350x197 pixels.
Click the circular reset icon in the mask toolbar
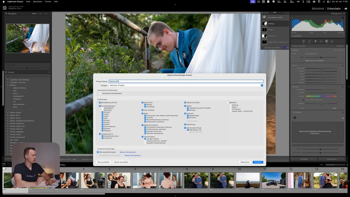332,41
